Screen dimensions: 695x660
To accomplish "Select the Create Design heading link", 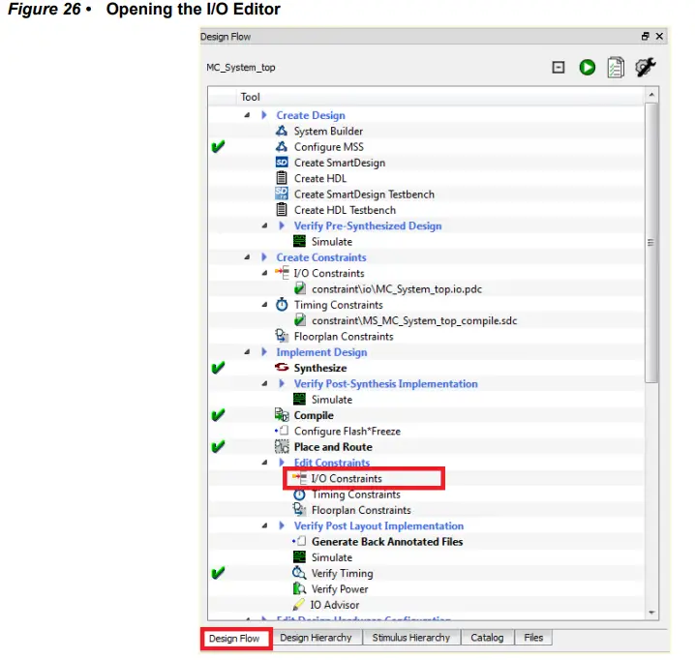I will (x=311, y=115).
